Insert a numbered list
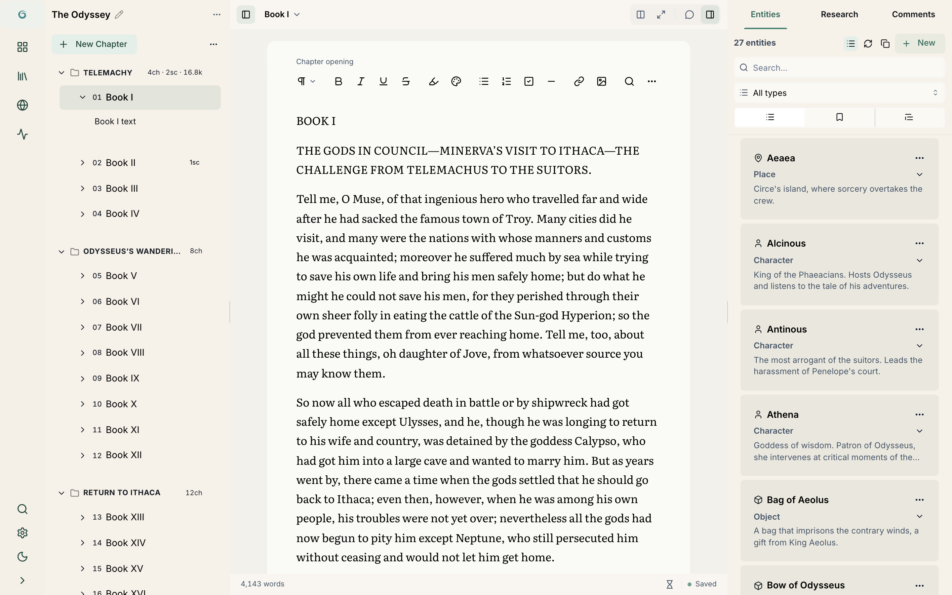Image resolution: width=952 pixels, height=595 pixels. tap(506, 81)
